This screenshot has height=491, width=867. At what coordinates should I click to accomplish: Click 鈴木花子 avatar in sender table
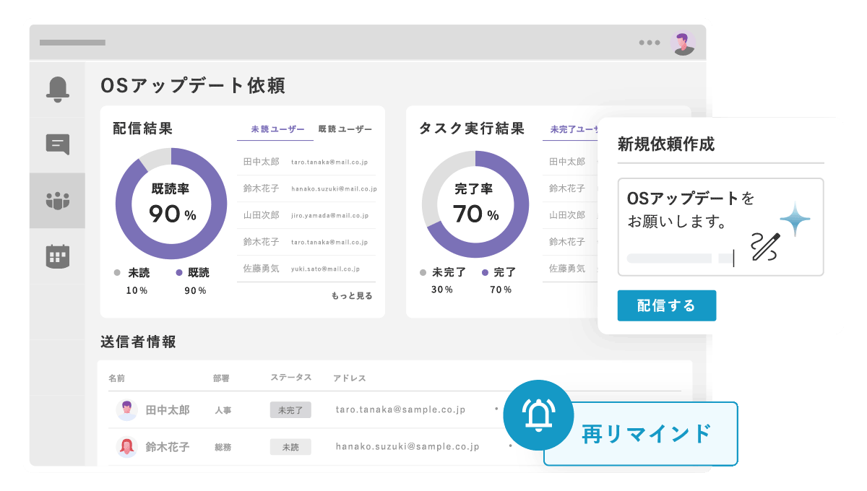pos(127,447)
